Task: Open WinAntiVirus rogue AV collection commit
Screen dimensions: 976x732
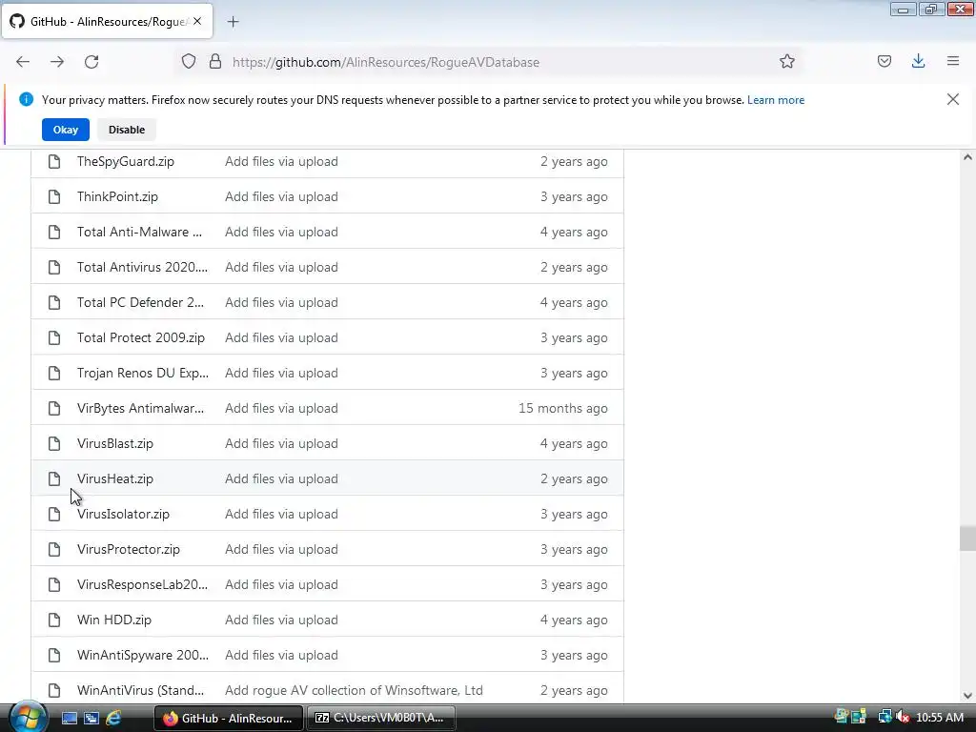Action: [x=354, y=690]
